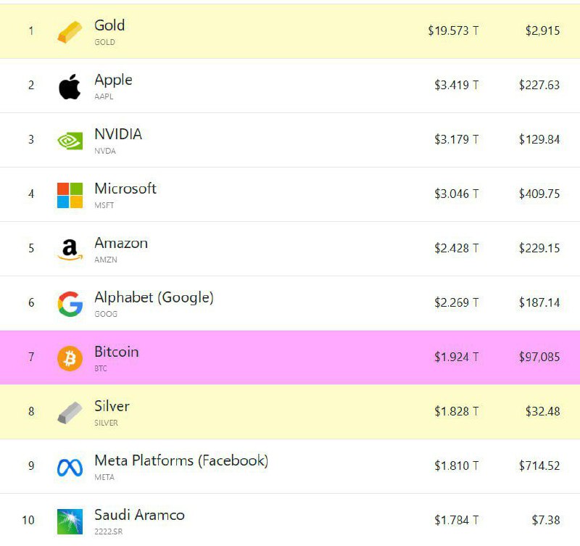Open the Apple company link
Viewport: 580px width, 546px height.
[x=113, y=80]
